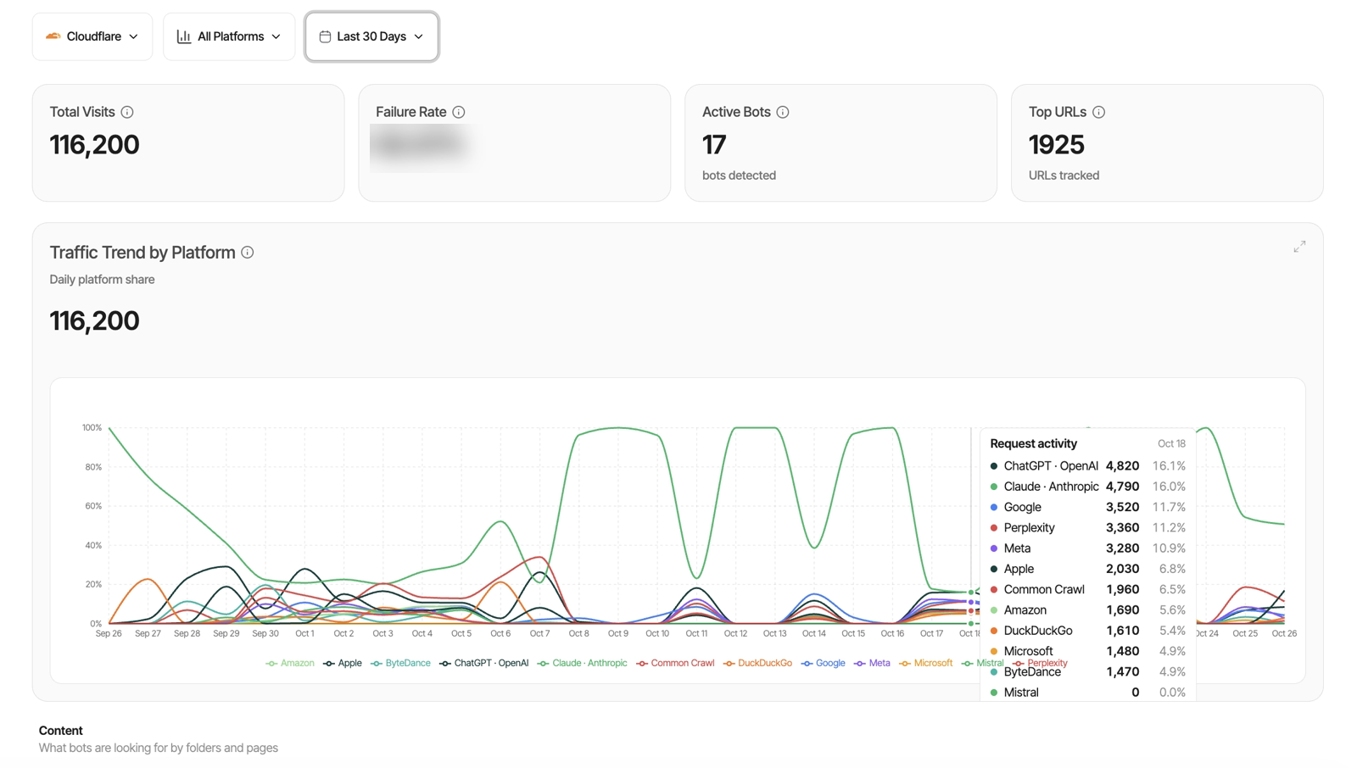Click the blue Google dot in the tooltip
Screen dimensions: 1357x768
coord(994,507)
